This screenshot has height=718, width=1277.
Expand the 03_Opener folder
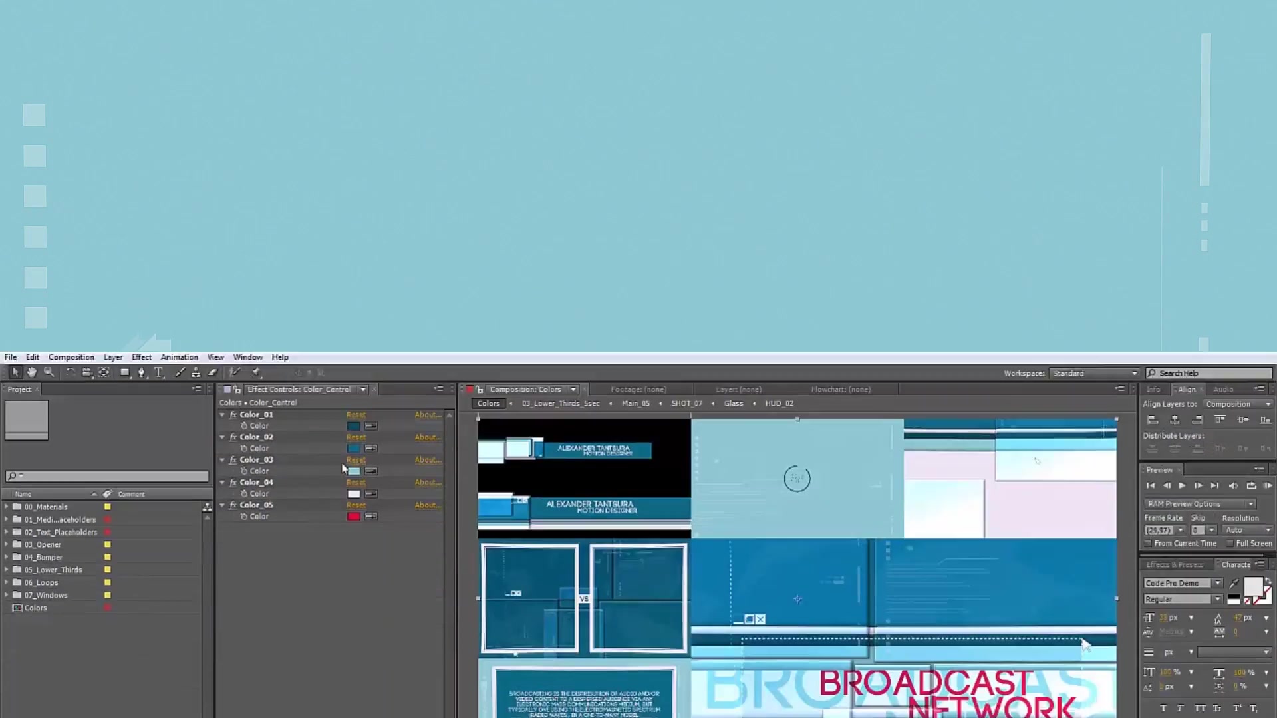[x=7, y=544]
